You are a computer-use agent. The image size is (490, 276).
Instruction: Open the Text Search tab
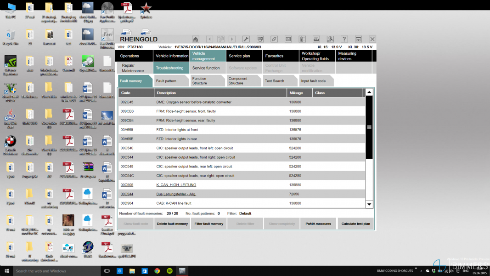point(280,81)
